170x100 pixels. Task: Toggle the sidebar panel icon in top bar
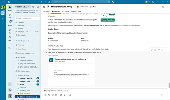(x=9, y=2)
